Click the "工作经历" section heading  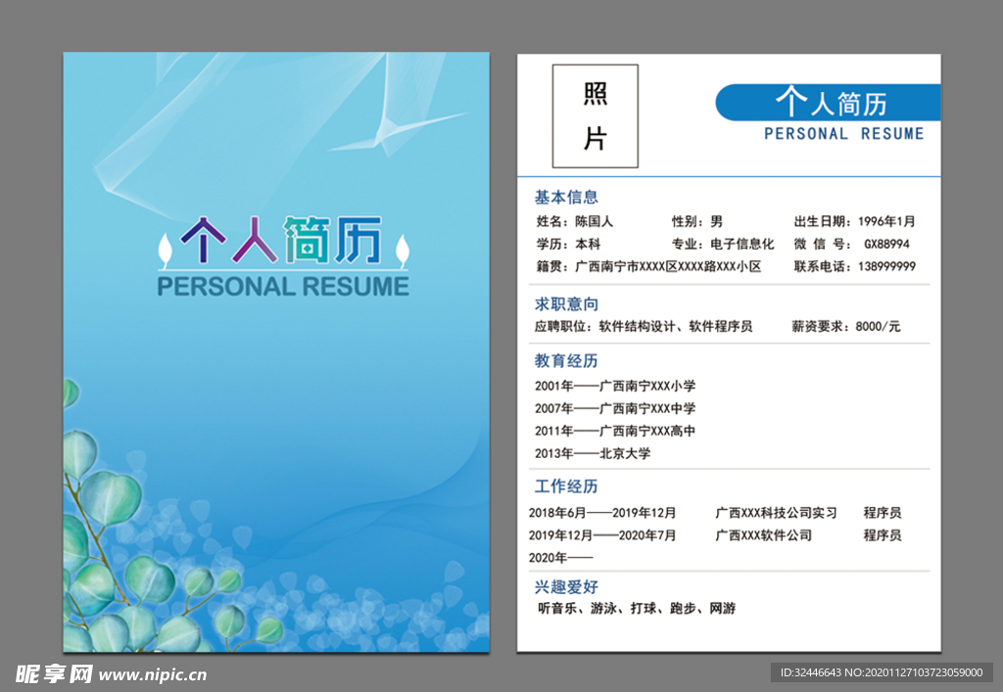[x=566, y=486]
